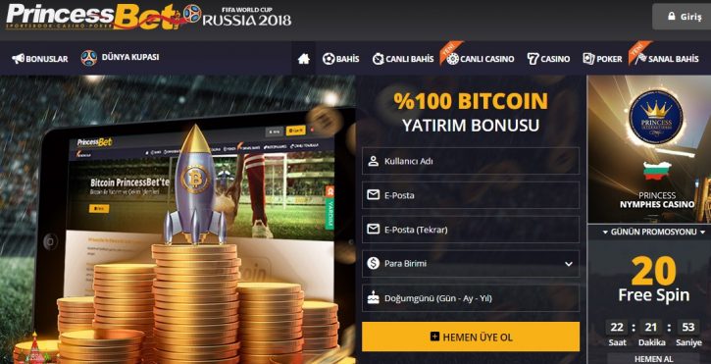Select the Doğumgünü birthday field
Screen dimensions: 711x364
[x=471, y=298]
